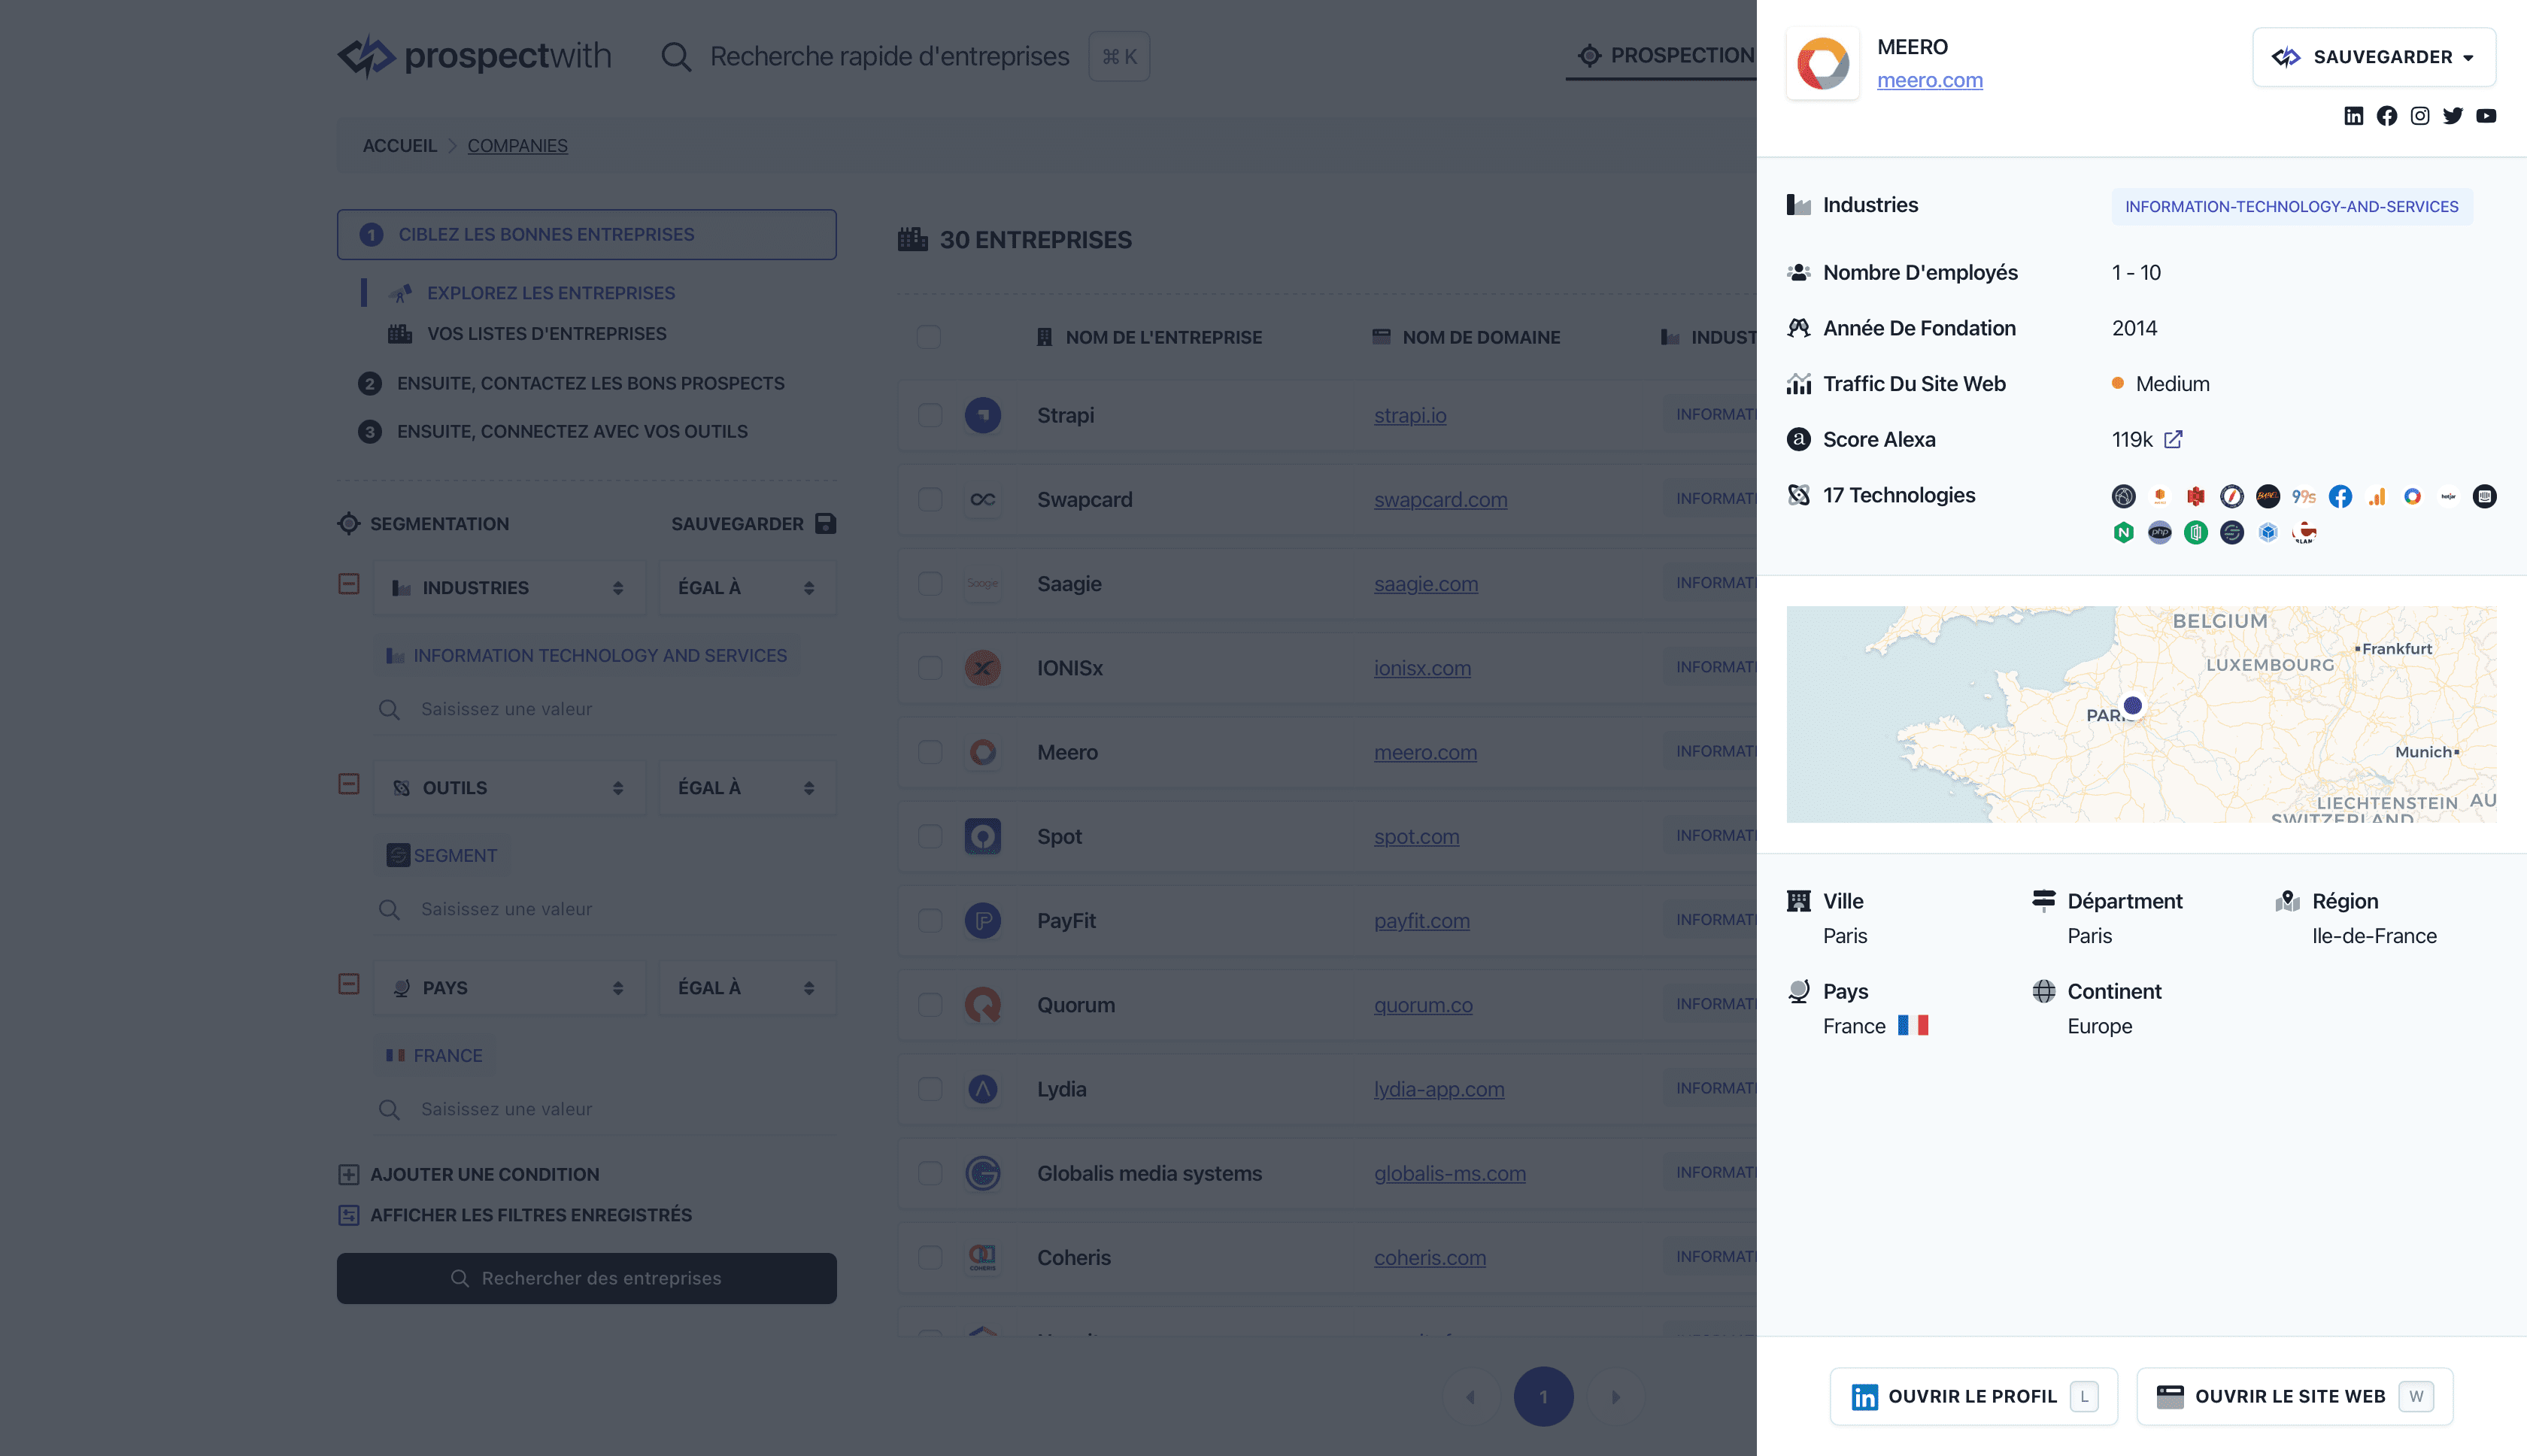
Task: Check the Saagie row checkbox
Action: pyautogui.click(x=929, y=583)
